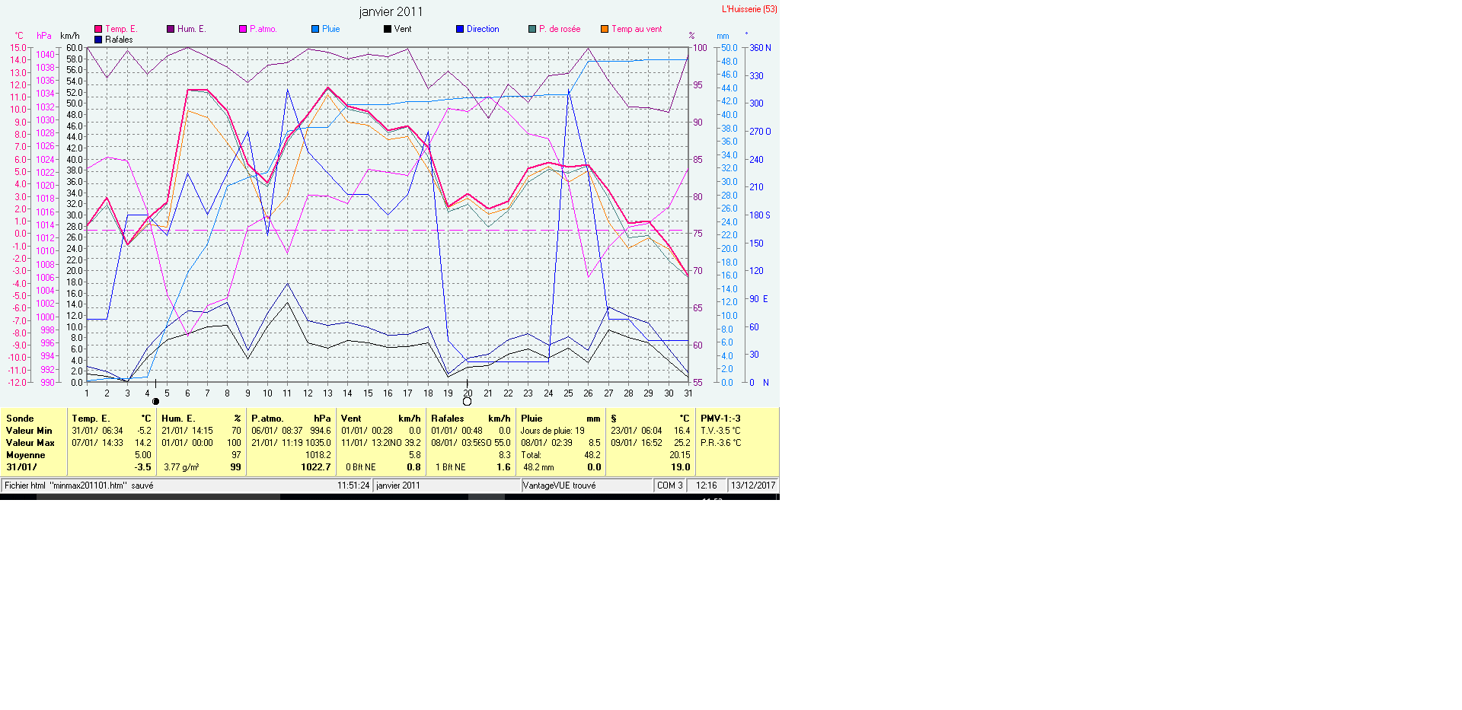Click the maximum gust value 55.0
Viewport: 1462px width, 710px height.
(503, 443)
